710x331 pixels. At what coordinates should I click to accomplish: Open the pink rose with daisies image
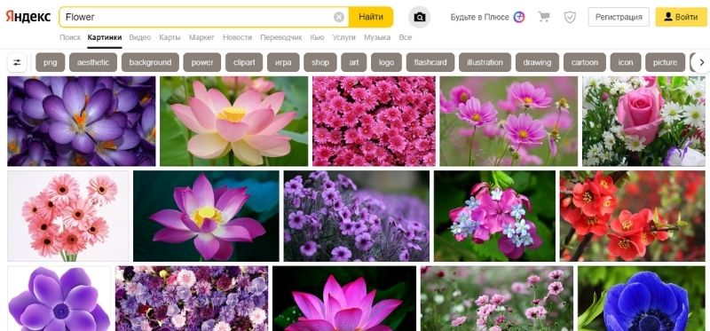643,121
